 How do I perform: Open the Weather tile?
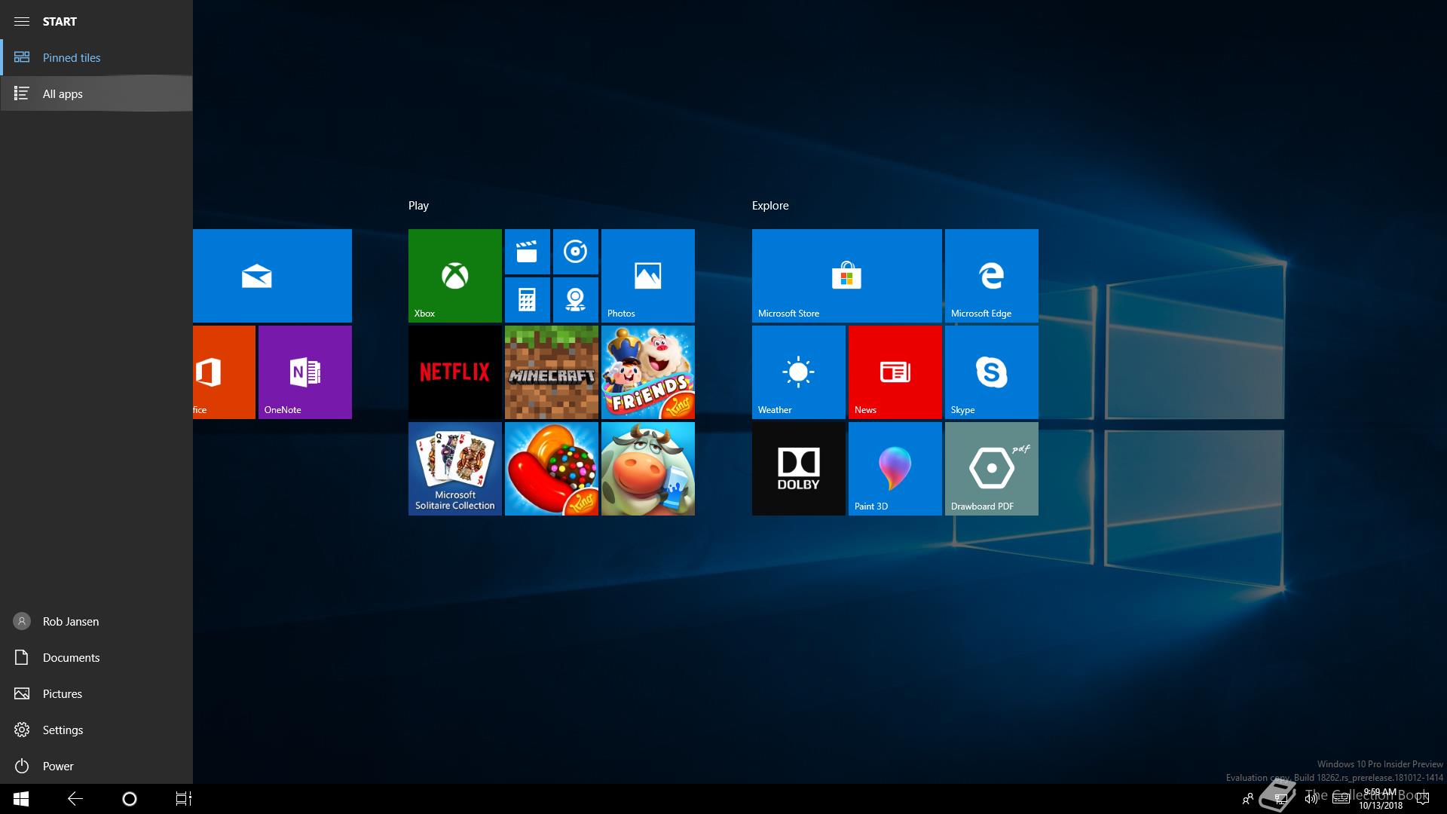(x=798, y=372)
